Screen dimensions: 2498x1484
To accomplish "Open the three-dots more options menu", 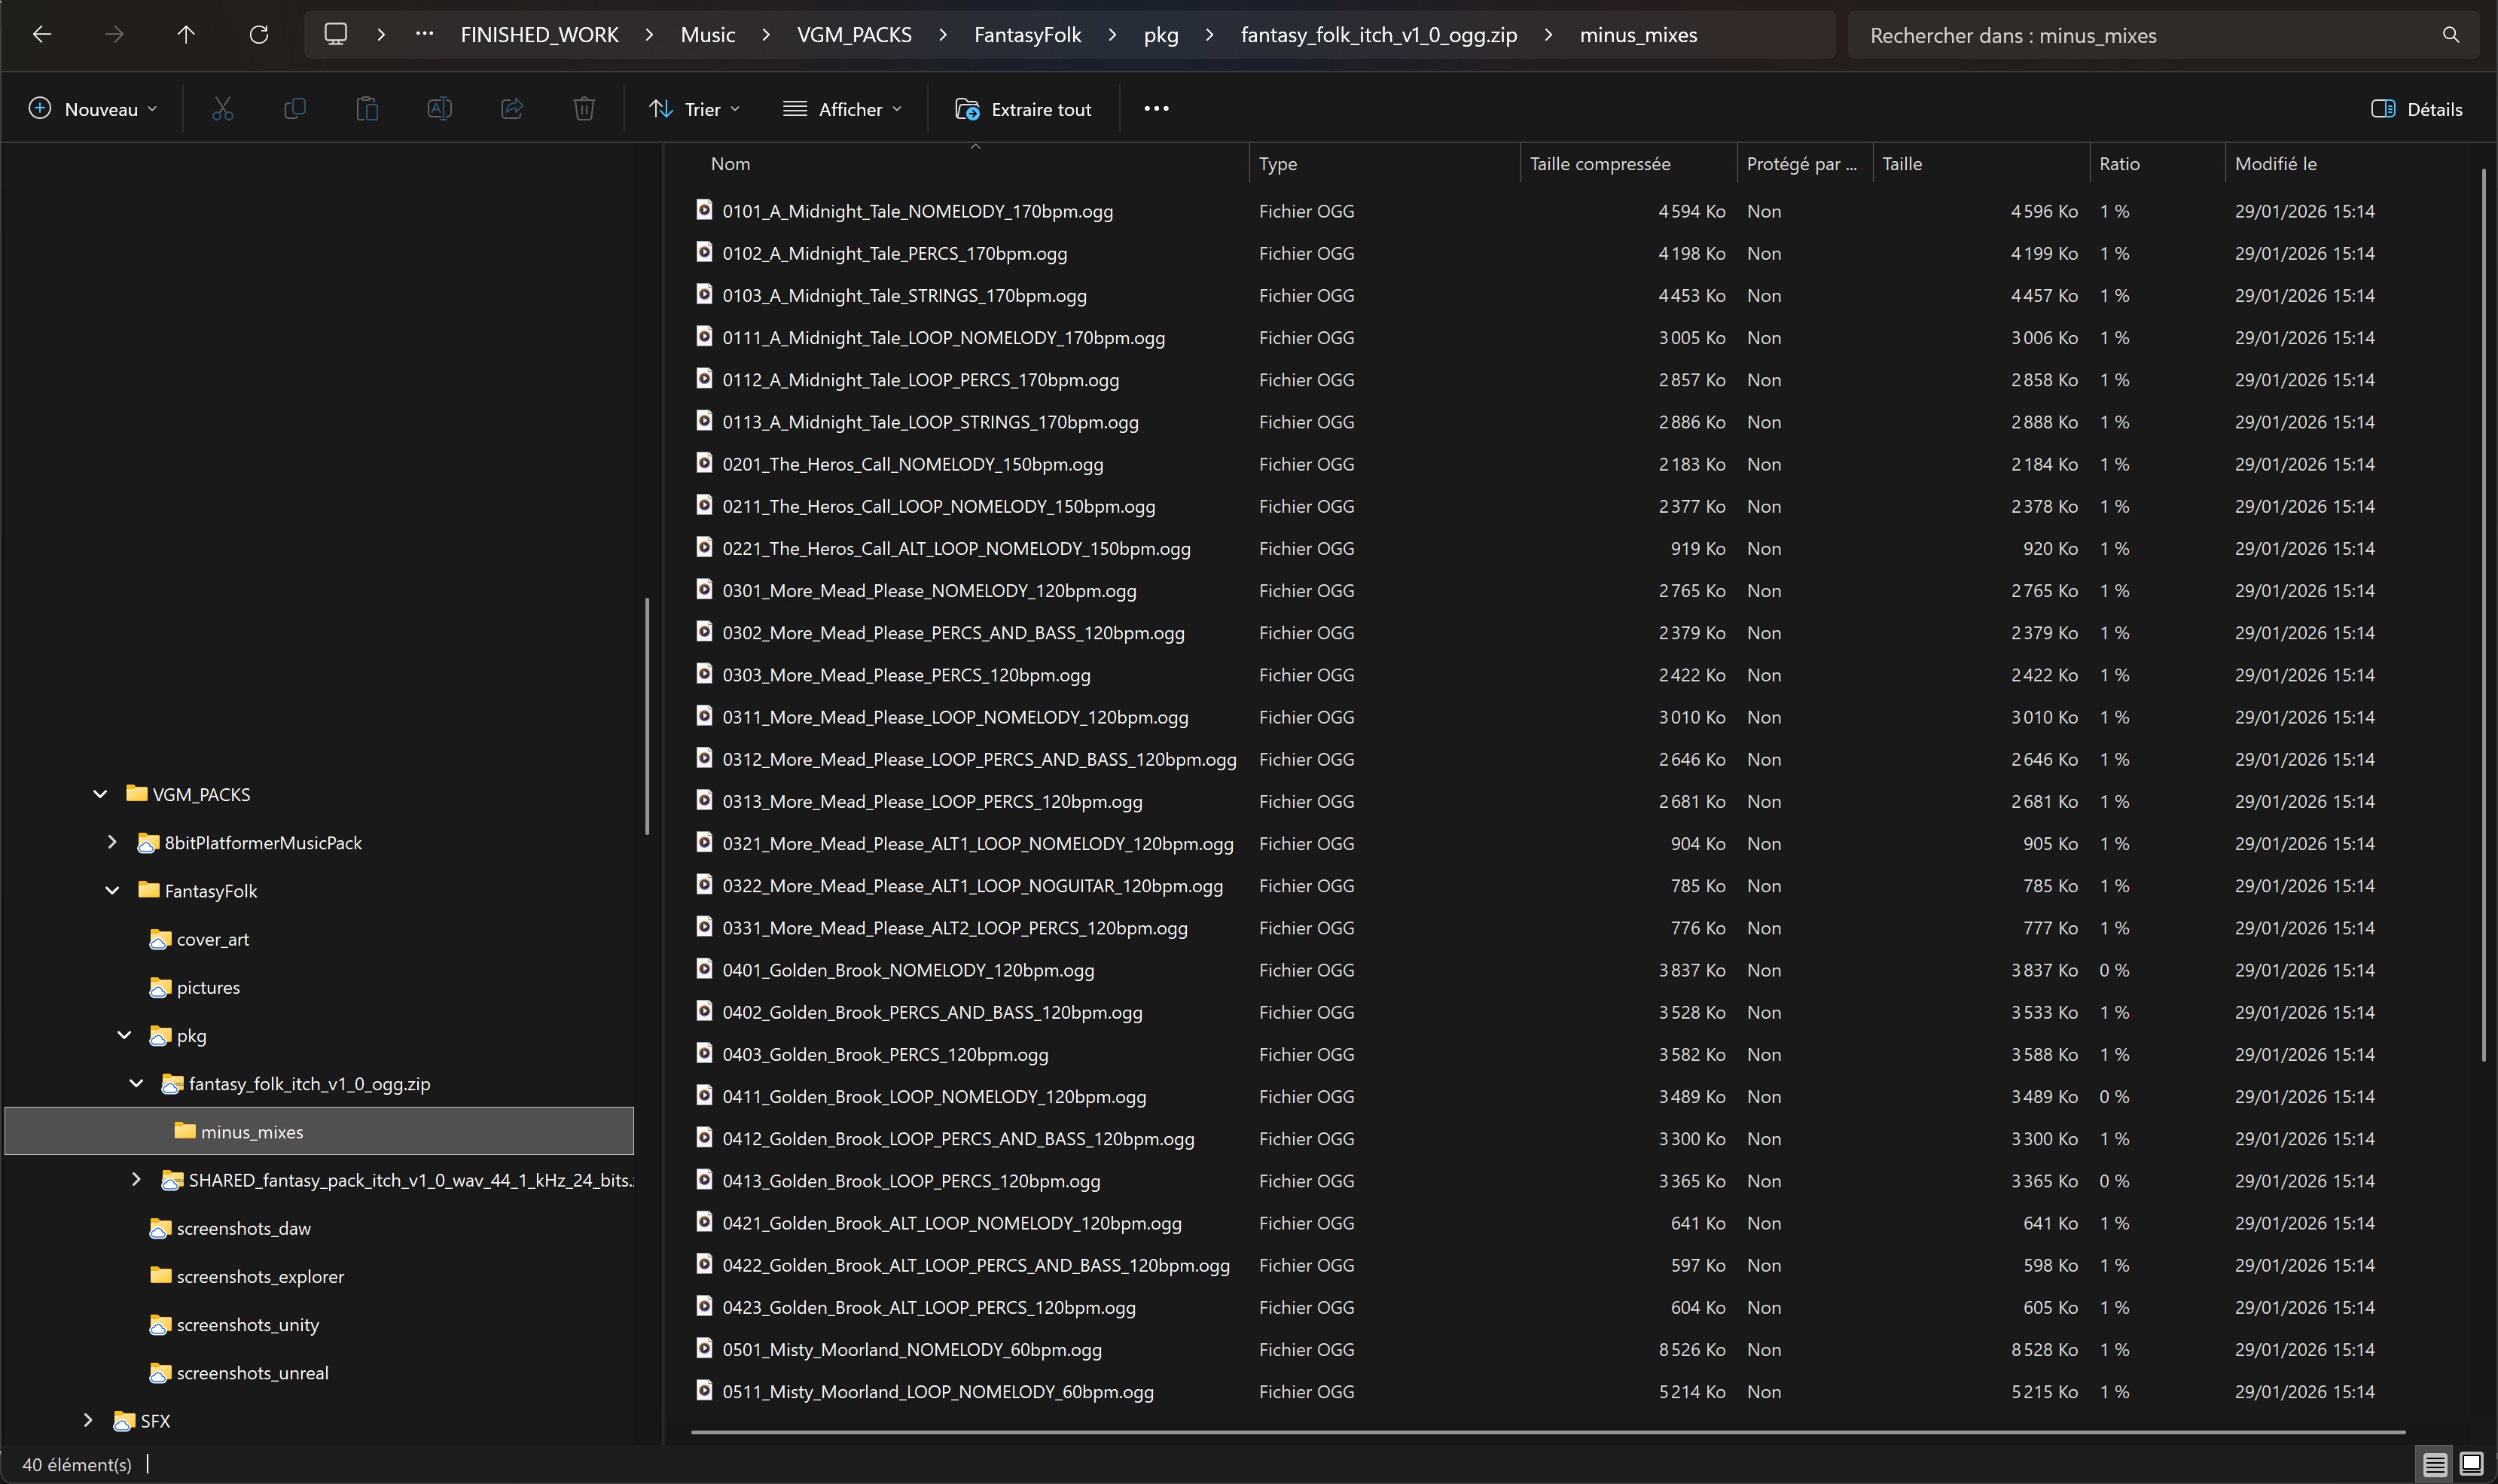I will click(x=1156, y=109).
